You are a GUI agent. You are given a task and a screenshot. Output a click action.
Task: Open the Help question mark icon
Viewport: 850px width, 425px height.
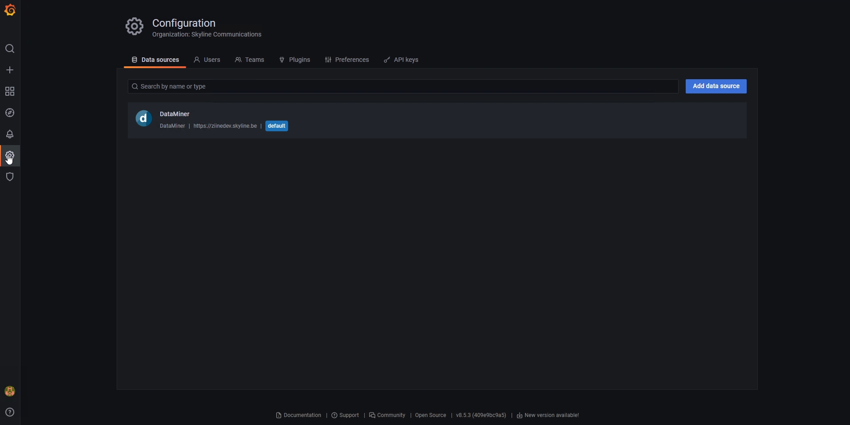click(10, 412)
